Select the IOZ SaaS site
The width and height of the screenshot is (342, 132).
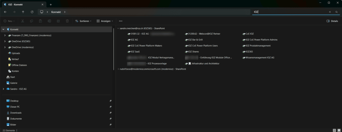[133, 52]
